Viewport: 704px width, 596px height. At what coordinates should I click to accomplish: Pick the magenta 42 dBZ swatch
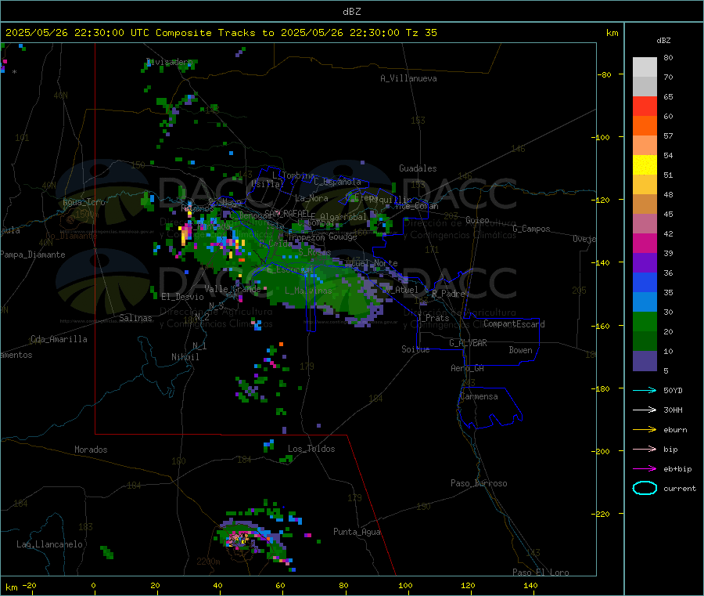click(x=645, y=243)
